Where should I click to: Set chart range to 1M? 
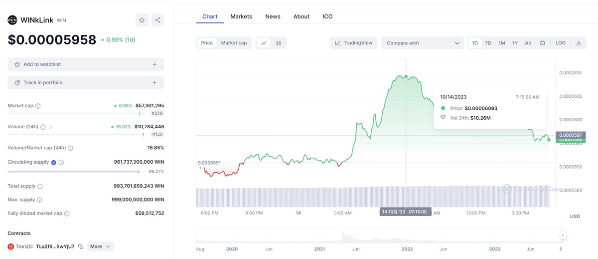pos(502,43)
